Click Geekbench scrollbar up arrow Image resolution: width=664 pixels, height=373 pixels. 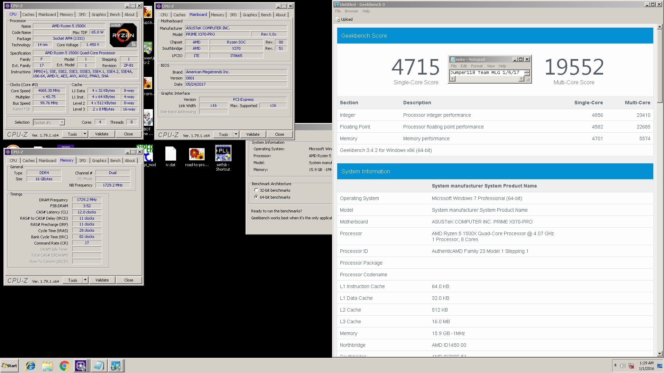(660, 27)
